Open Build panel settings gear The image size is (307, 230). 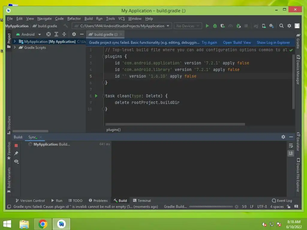[x=283, y=137]
